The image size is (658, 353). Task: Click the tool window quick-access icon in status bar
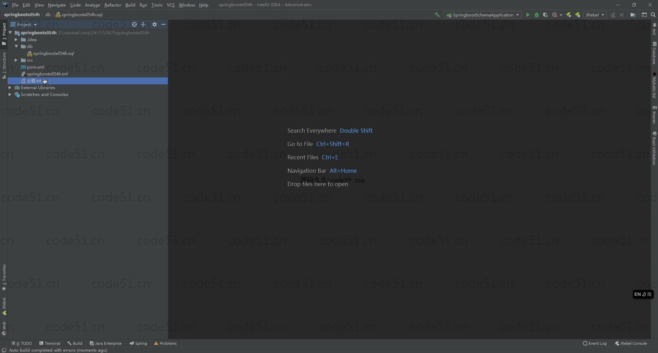[4, 350]
